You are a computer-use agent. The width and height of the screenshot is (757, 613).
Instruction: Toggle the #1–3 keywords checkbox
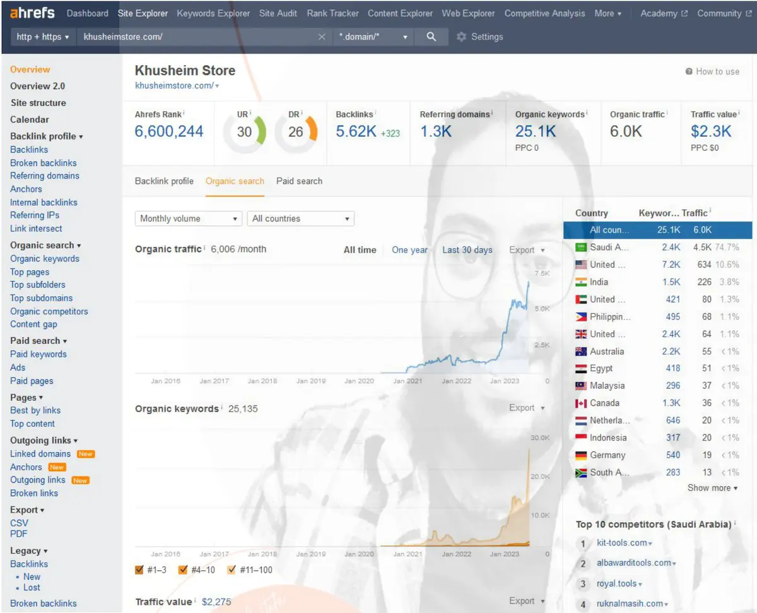click(x=139, y=570)
